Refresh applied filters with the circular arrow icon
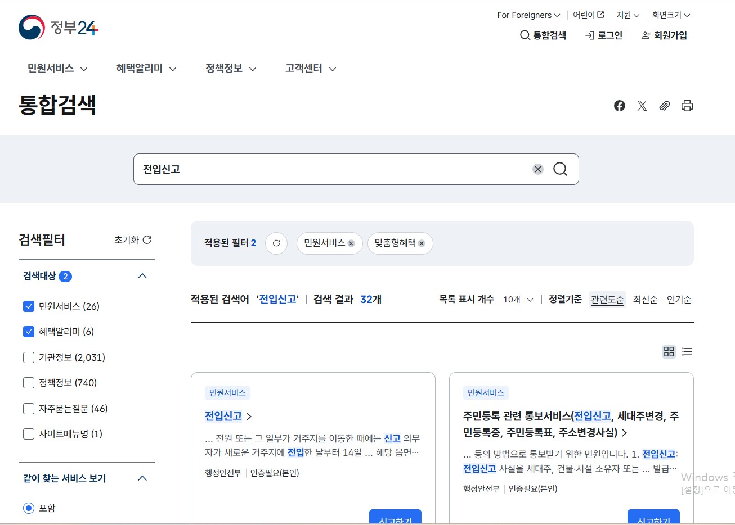 tap(276, 243)
